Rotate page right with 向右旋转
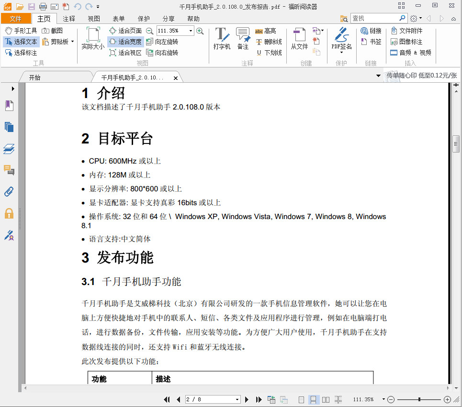The height and width of the screenshot is (407, 462). pos(162,53)
